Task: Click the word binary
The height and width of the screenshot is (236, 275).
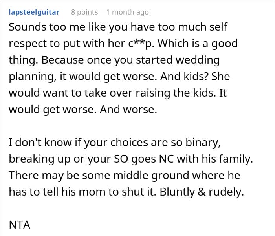Action: 203,143
